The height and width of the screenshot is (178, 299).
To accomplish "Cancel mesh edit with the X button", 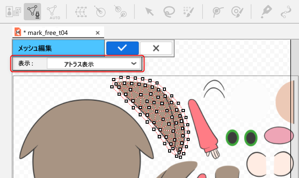I will coord(156,48).
